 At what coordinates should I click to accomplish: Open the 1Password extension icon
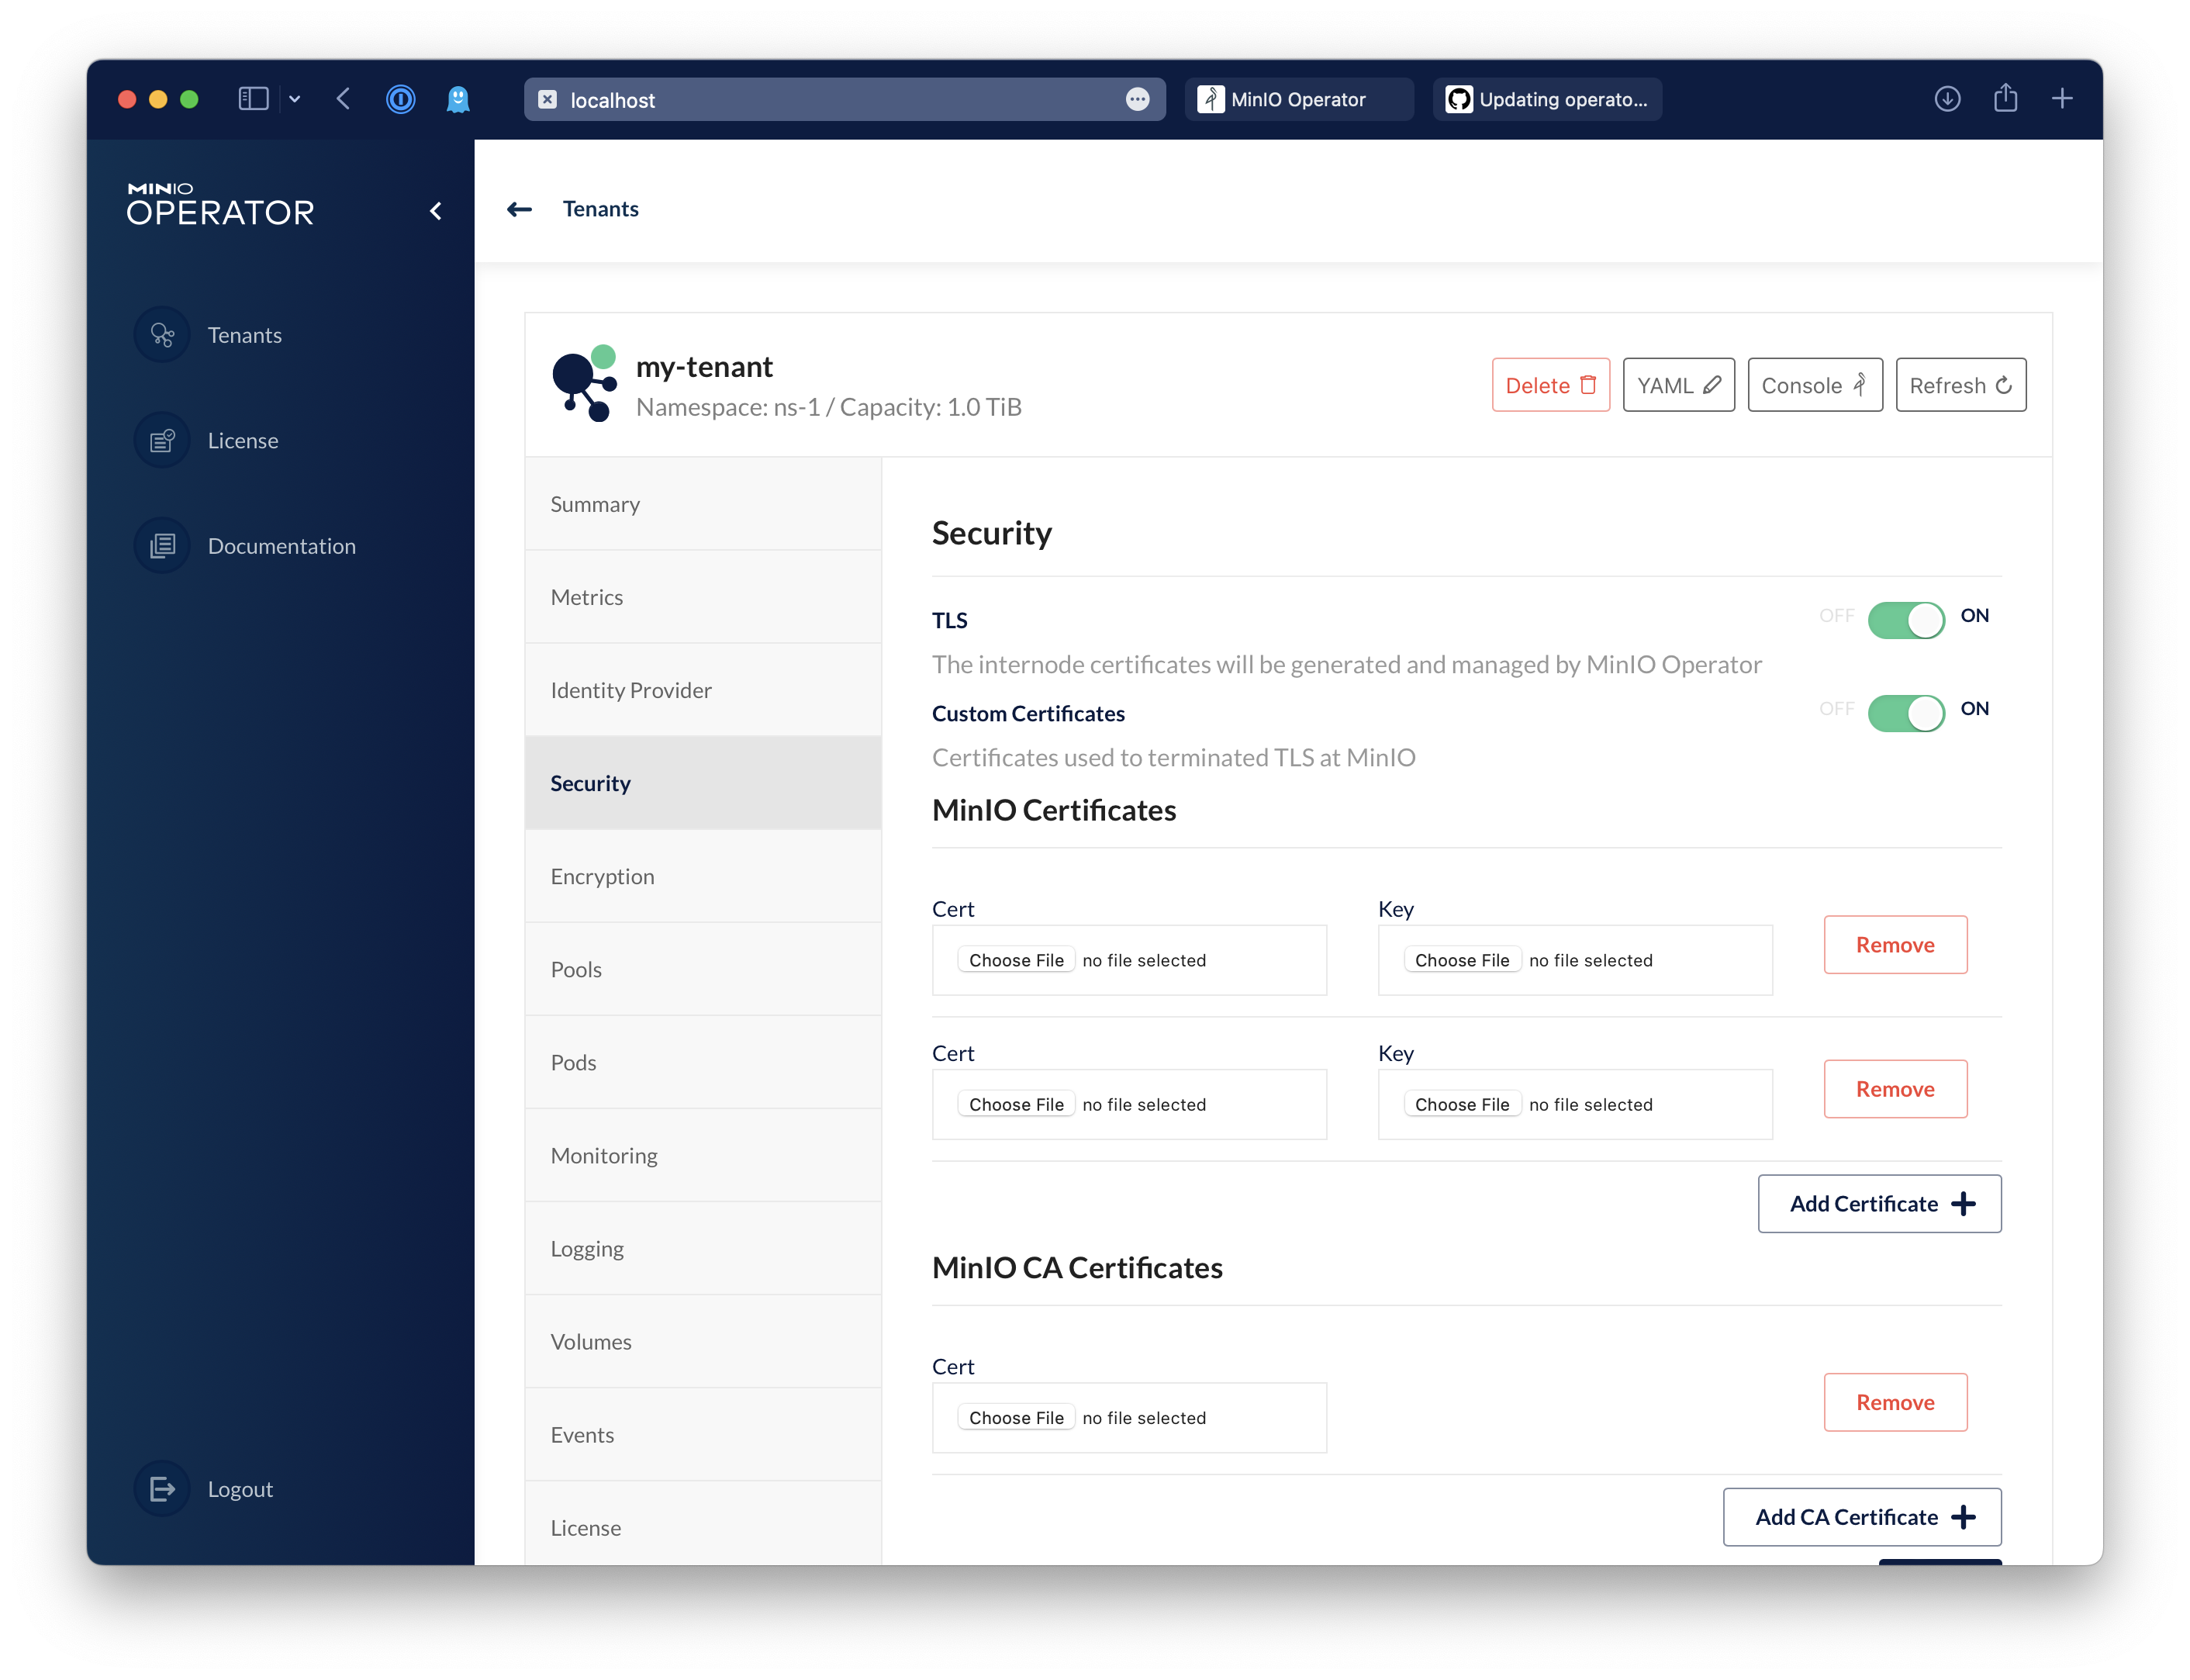pyautogui.click(x=401, y=99)
